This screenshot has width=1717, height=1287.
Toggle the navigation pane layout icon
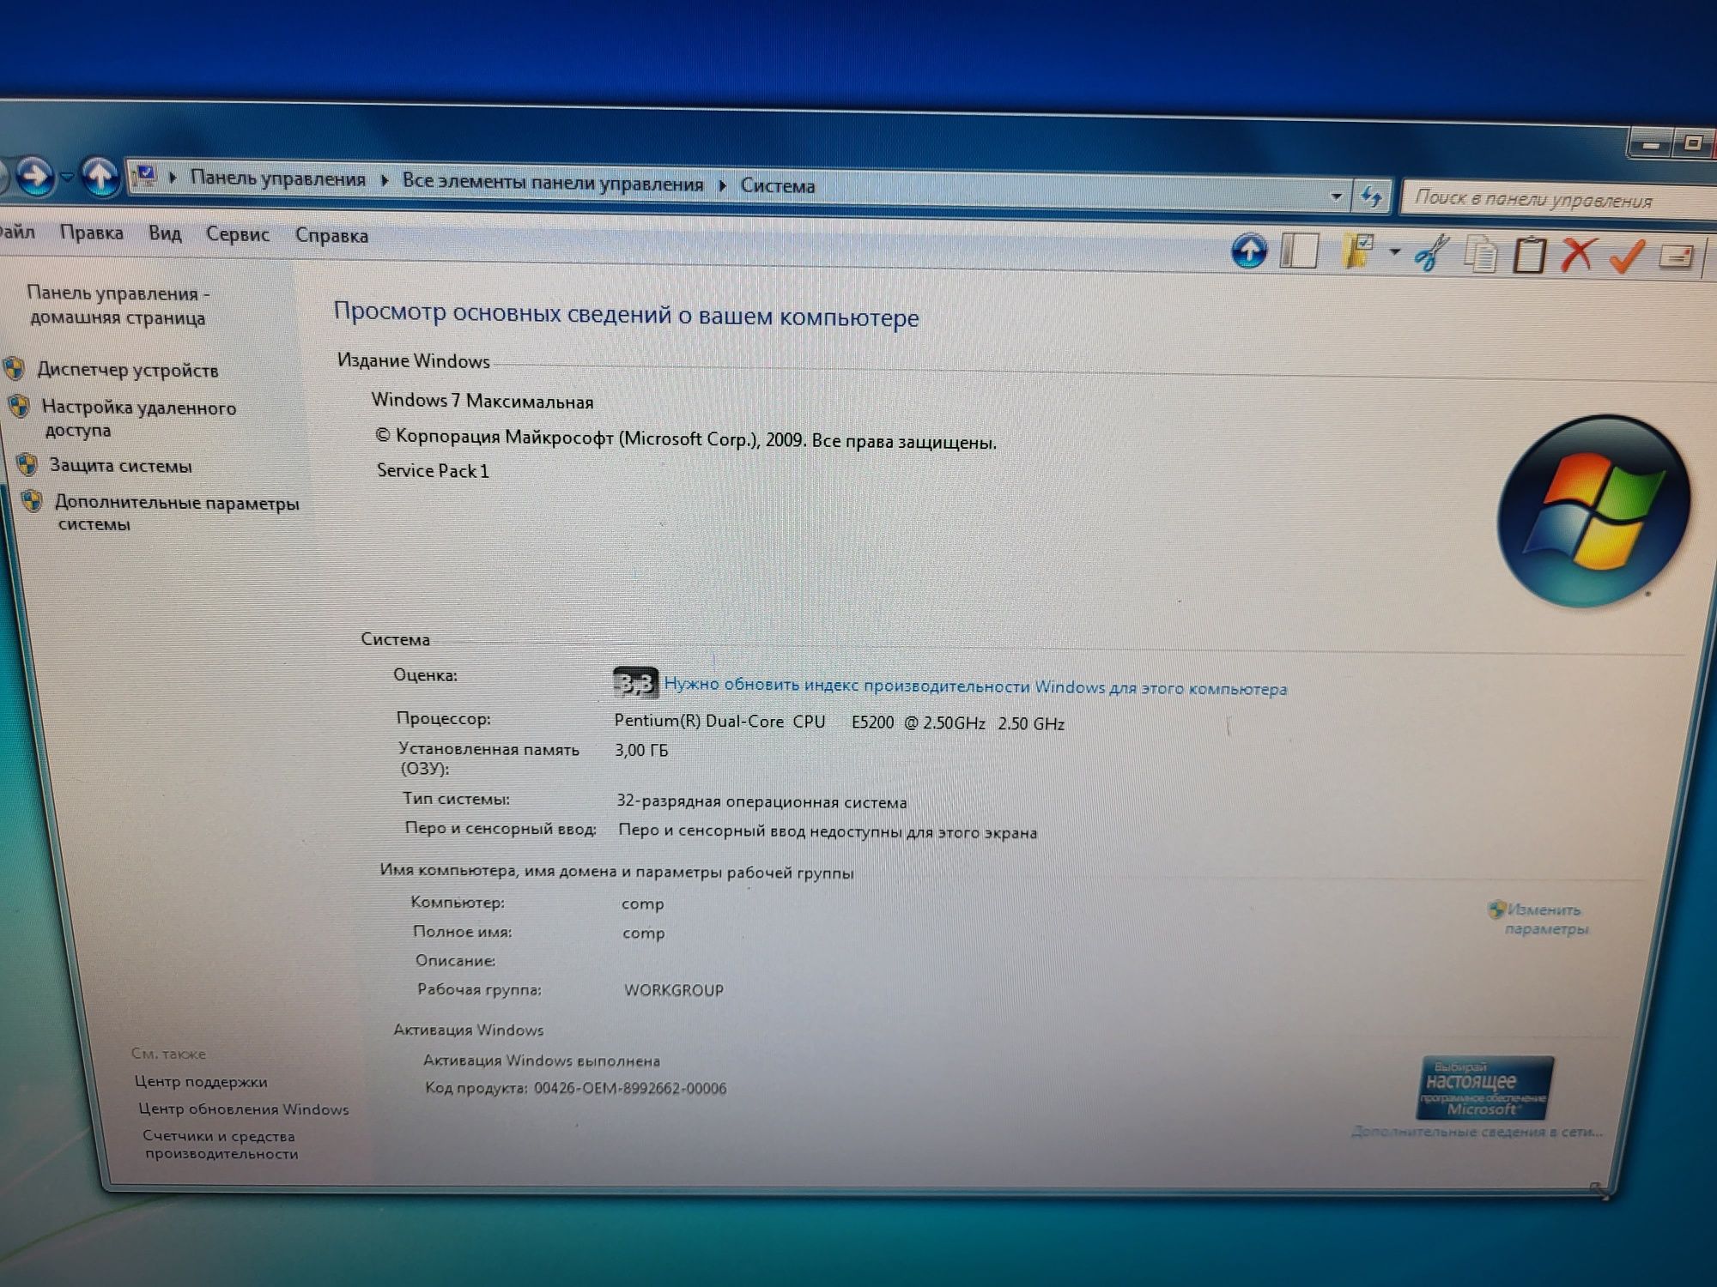[1299, 251]
